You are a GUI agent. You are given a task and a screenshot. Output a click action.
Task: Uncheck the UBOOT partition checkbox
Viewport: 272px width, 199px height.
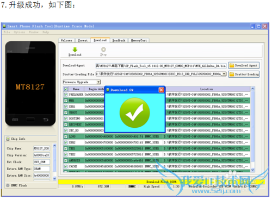[66, 113]
